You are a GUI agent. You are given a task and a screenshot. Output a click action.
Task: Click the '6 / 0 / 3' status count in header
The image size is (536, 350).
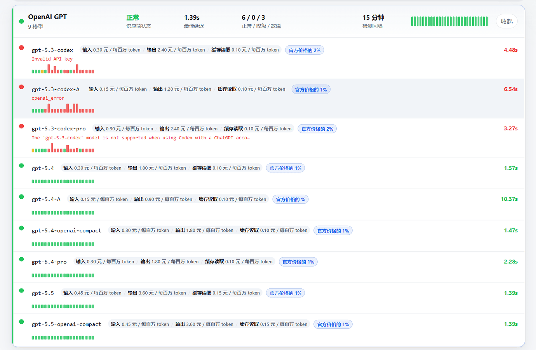(253, 17)
